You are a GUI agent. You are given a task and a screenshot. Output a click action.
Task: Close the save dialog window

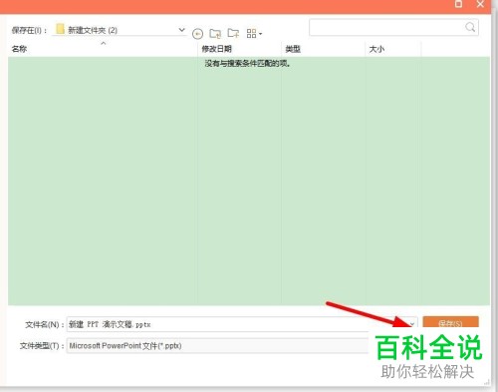480,4
